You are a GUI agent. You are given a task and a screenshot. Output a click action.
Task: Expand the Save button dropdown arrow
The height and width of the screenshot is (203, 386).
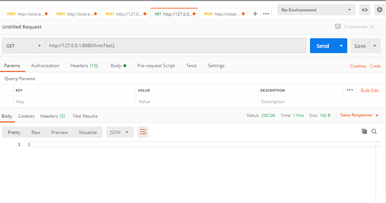375,46
